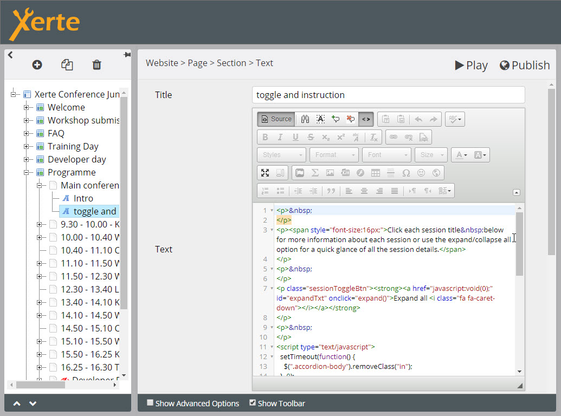
Task: Open the background color picker
Action: coord(480,155)
